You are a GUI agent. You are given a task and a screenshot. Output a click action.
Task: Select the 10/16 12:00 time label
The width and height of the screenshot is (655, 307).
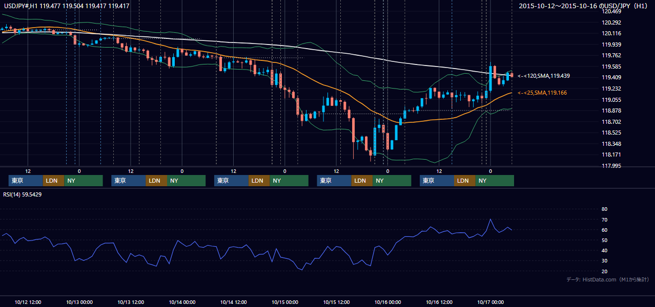tap(439, 302)
